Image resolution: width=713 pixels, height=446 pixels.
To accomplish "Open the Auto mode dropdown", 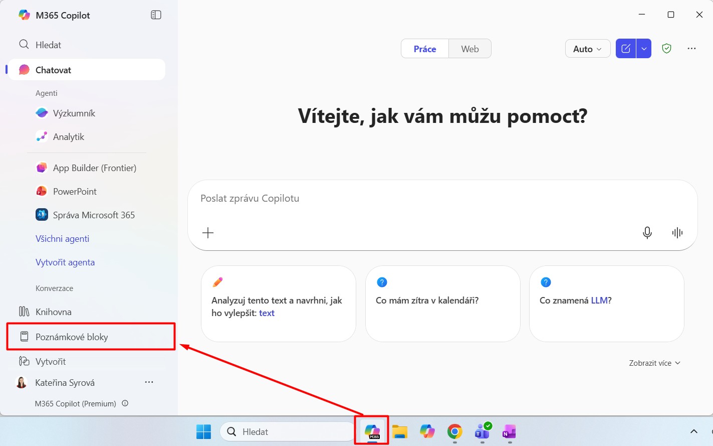I will (588, 49).
